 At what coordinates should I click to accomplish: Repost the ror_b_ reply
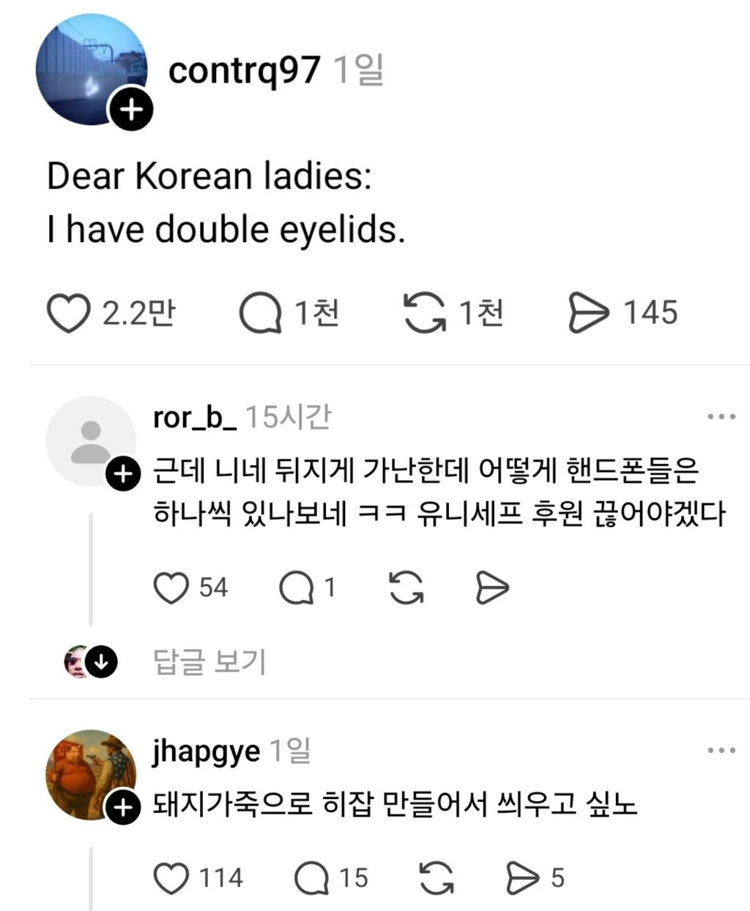click(x=406, y=588)
